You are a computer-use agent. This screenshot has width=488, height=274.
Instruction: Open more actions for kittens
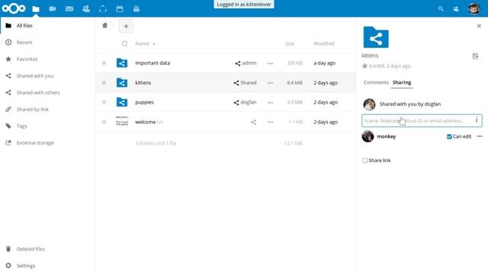pos(270,83)
